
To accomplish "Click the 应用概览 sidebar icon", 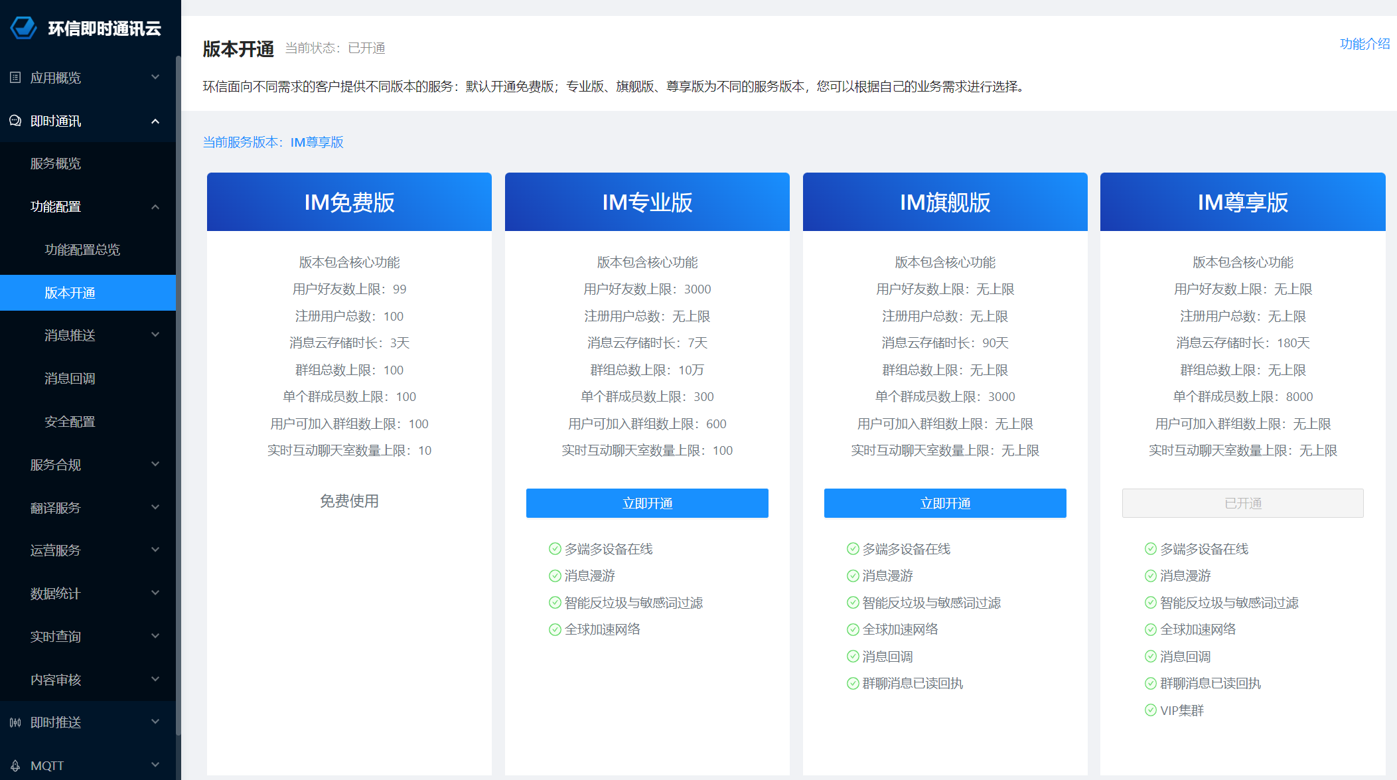I will [x=15, y=78].
